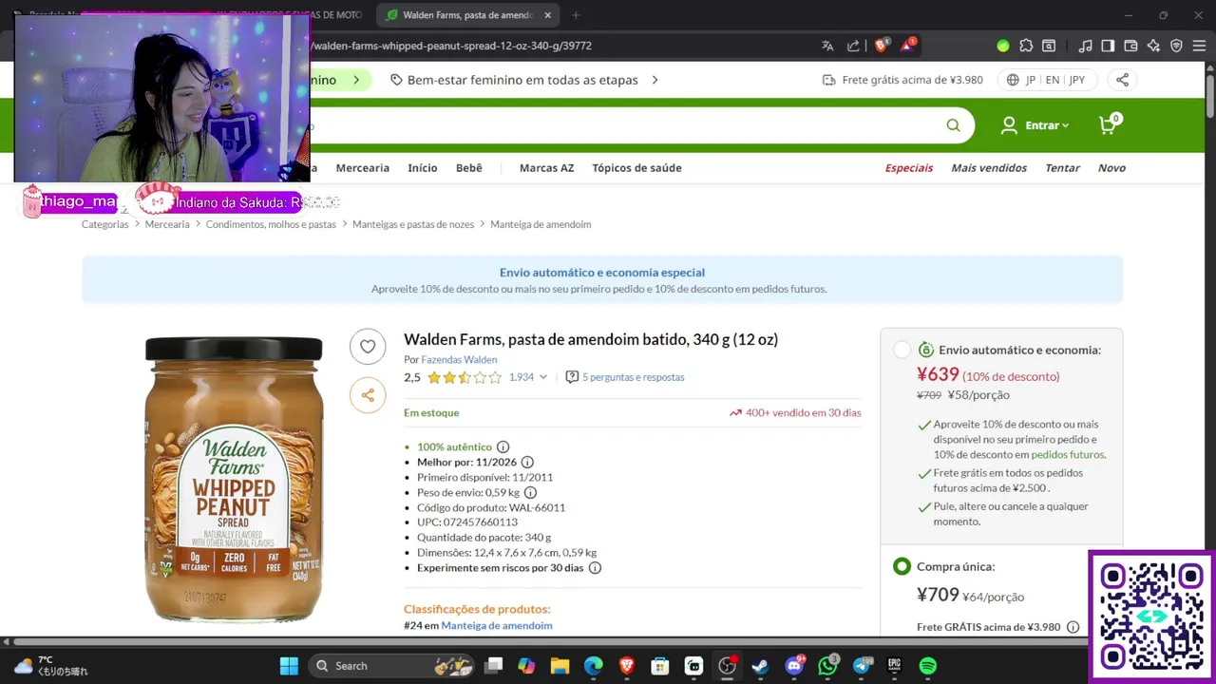Go to Condimentos, molhos e pastas breadcrumb
The width and height of the screenshot is (1216, 684).
click(271, 224)
